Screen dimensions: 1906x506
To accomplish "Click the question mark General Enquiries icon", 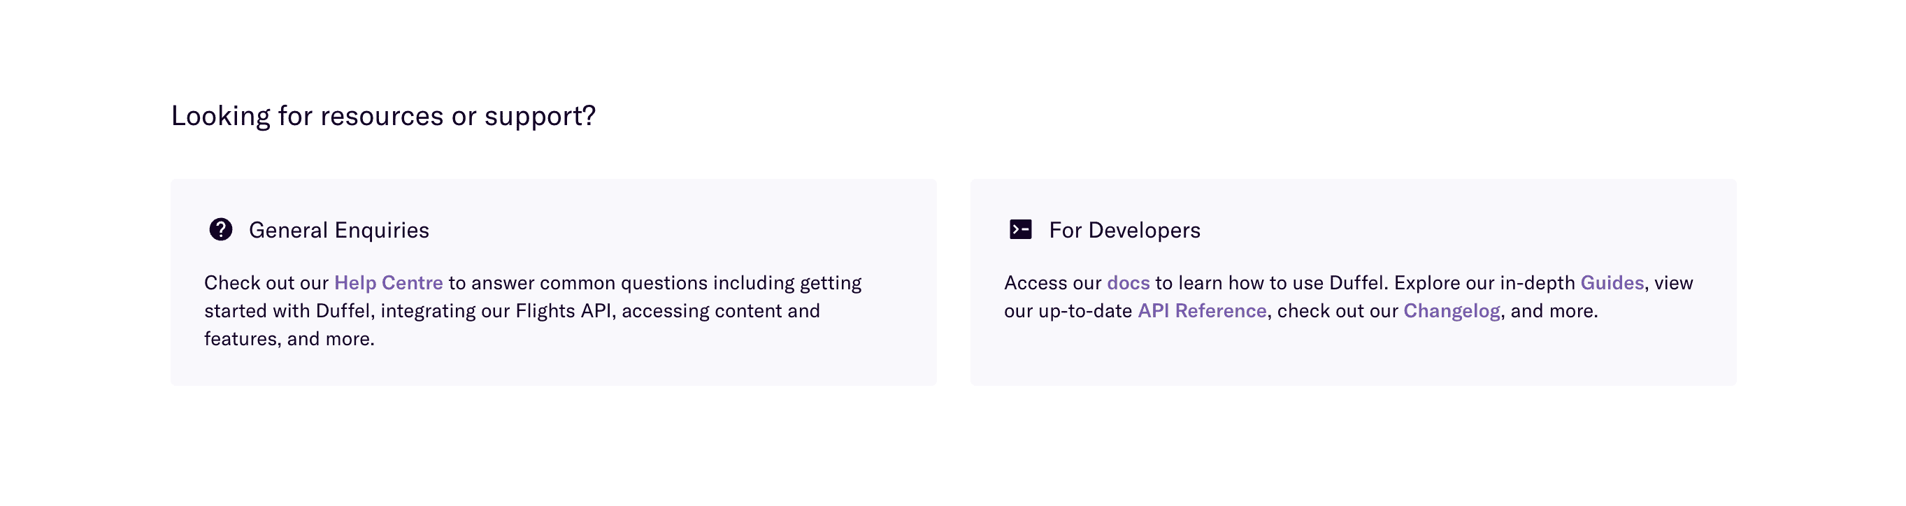I will [220, 229].
